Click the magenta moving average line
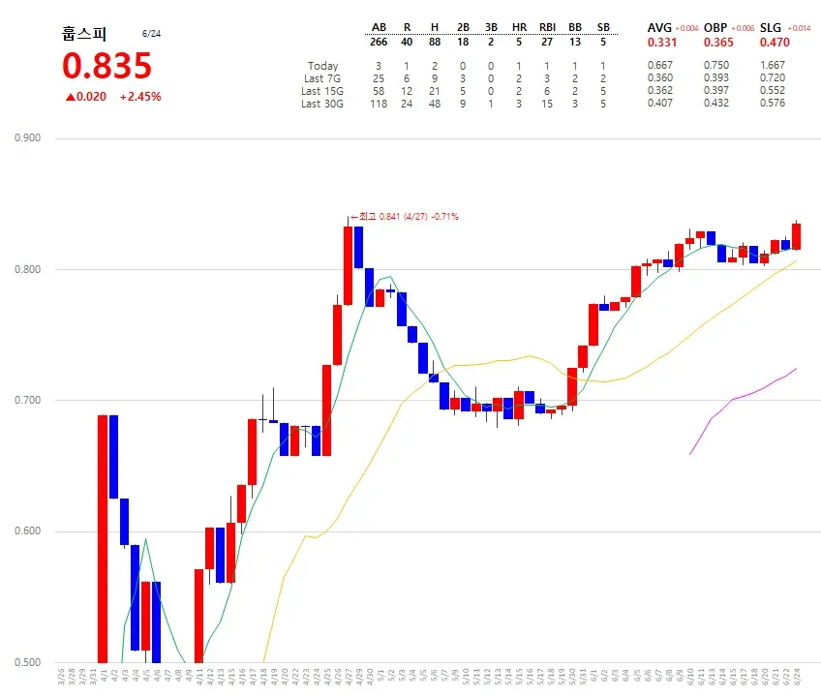 coord(743,411)
